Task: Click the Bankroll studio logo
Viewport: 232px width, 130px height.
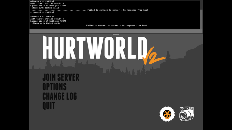Action: 186,114
